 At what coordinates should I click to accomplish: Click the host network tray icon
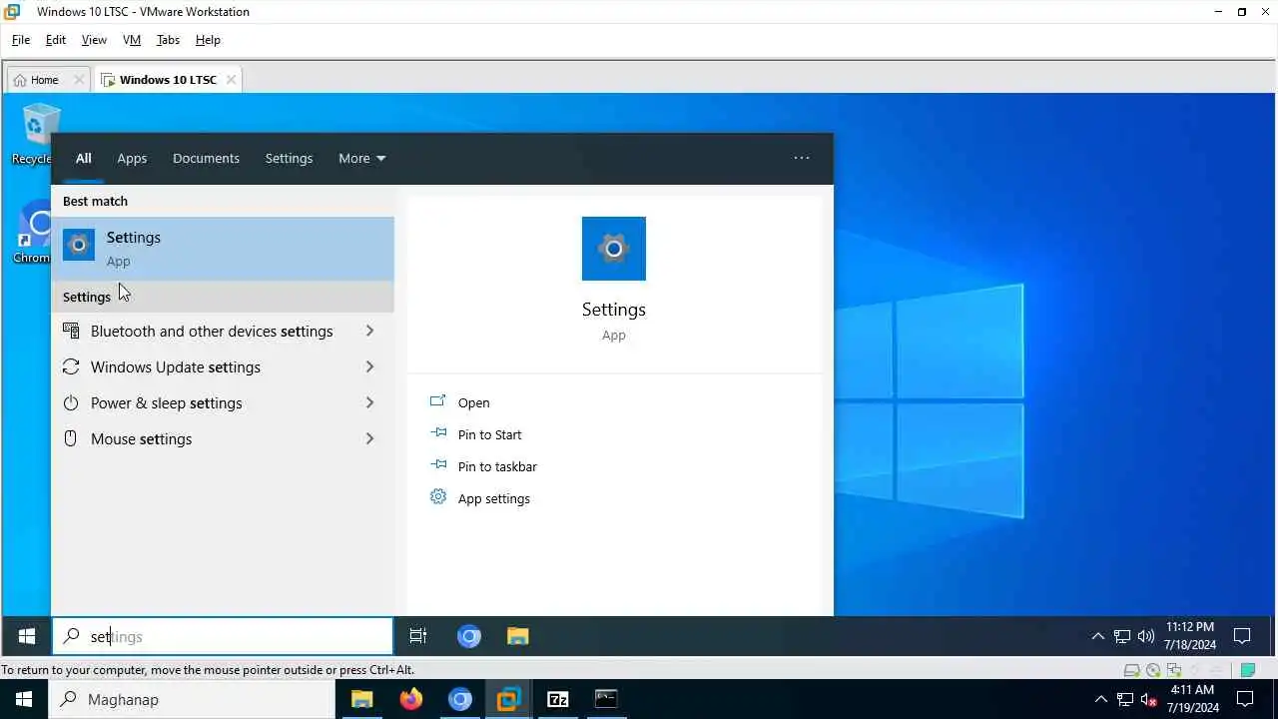point(1125,699)
